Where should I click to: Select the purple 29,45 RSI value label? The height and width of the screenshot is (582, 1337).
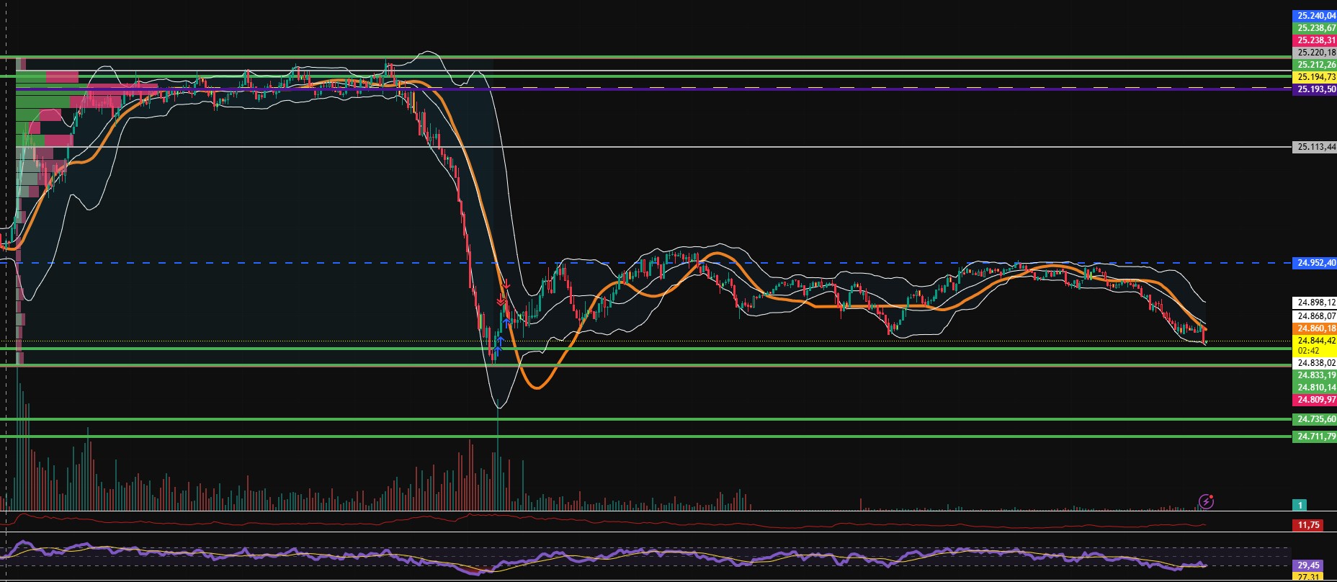[x=1308, y=566]
